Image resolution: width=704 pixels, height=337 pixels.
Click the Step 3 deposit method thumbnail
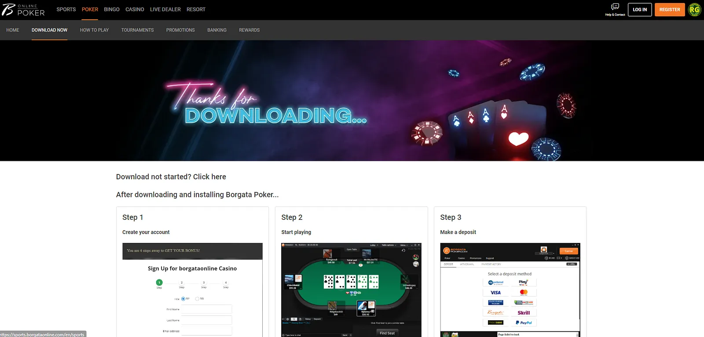[x=510, y=290]
